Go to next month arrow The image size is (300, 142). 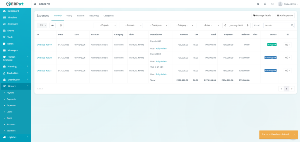pyautogui.click(x=248, y=25)
